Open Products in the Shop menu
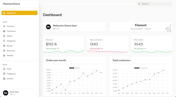176x97 pixels. click(10, 26)
